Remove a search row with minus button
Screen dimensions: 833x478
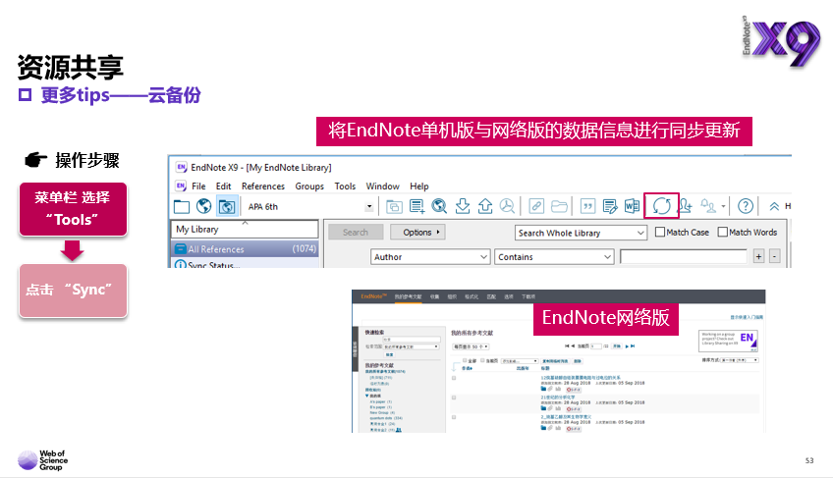[775, 257]
